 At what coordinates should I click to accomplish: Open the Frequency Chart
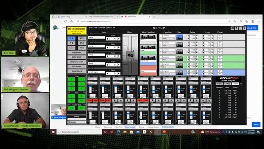pos(77,62)
